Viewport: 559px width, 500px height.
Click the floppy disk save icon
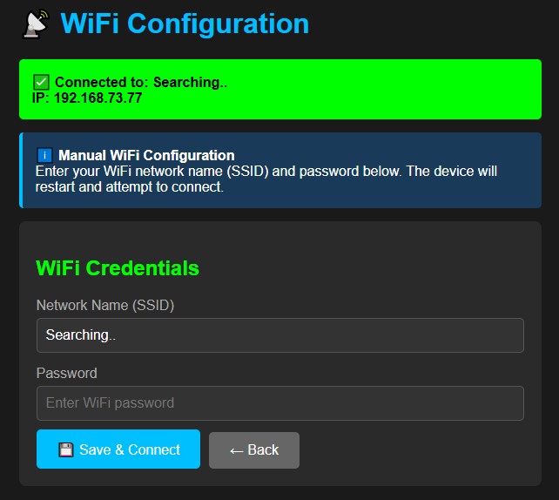point(65,449)
